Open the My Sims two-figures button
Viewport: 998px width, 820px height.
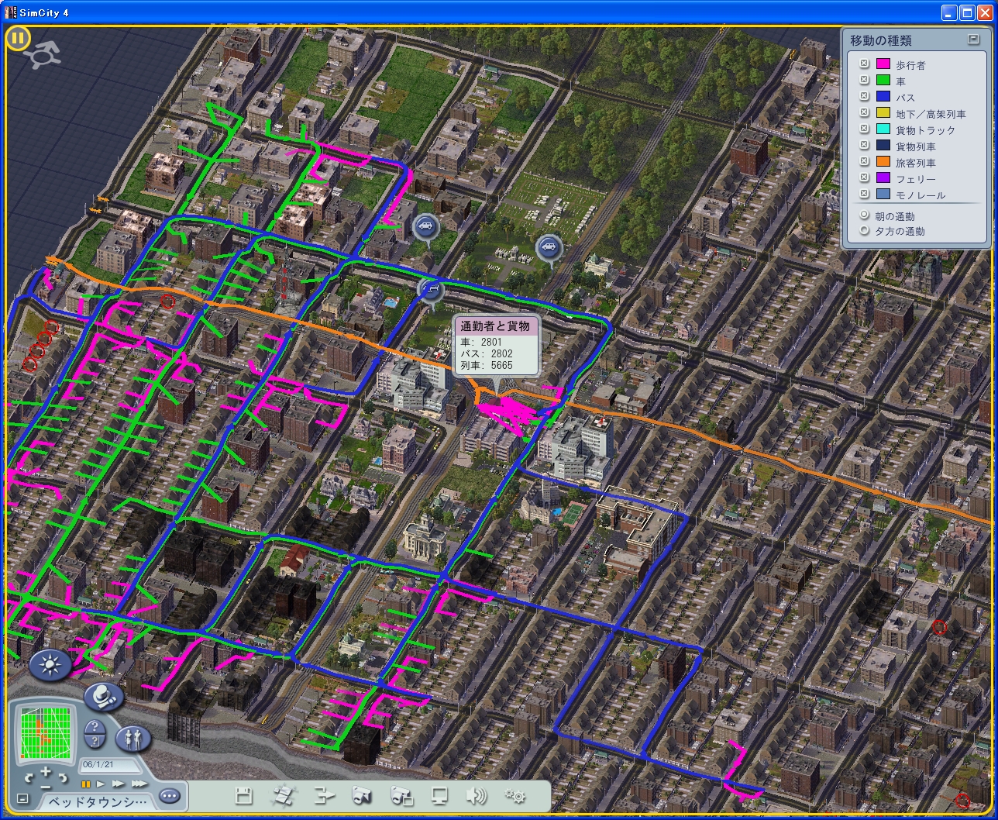point(132,738)
